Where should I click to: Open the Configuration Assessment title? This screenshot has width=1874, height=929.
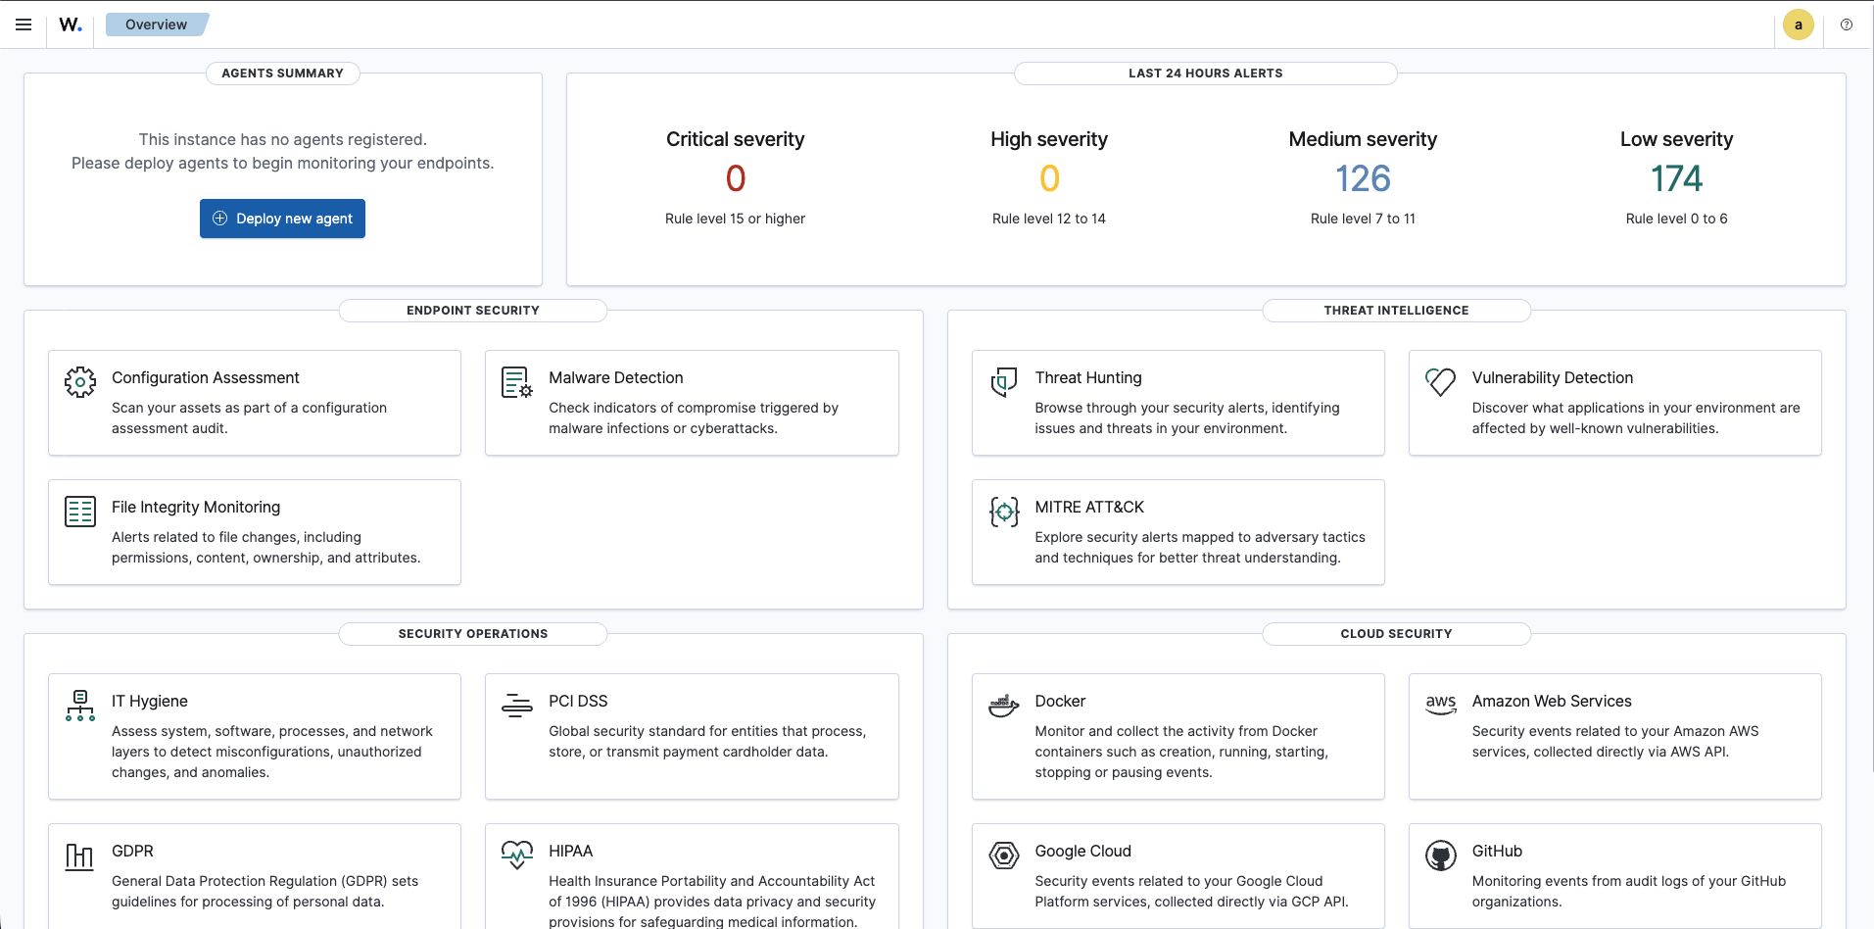pos(206,377)
